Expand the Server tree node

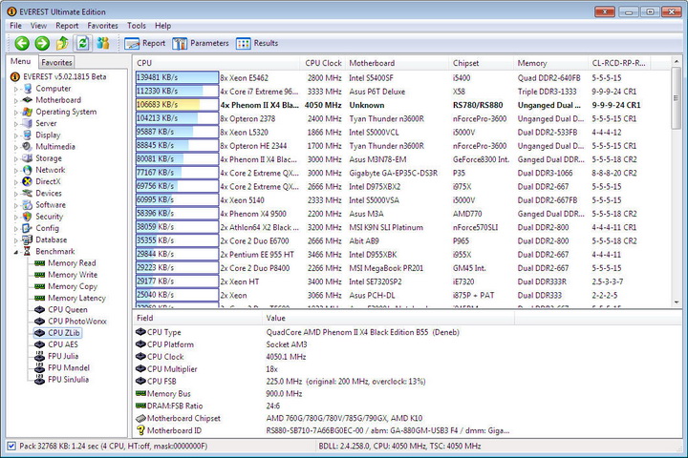coord(16,124)
